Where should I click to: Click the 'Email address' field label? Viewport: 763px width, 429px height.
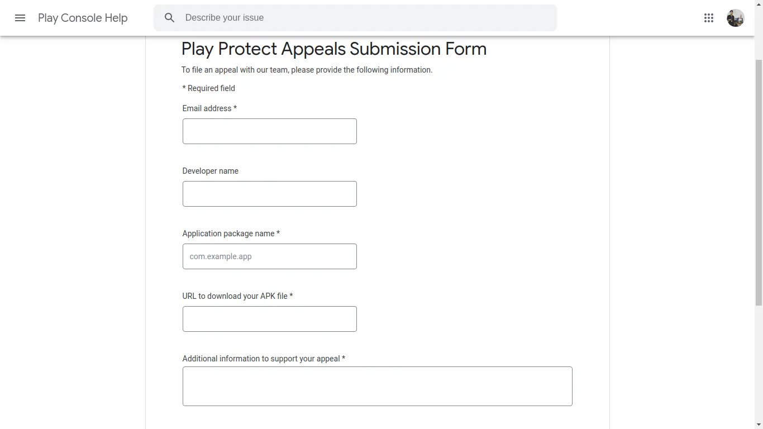tap(207, 108)
